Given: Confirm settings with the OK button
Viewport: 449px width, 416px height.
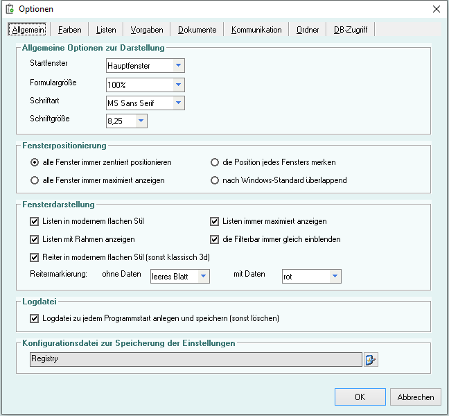Looking at the screenshot, I should tap(360, 397).
